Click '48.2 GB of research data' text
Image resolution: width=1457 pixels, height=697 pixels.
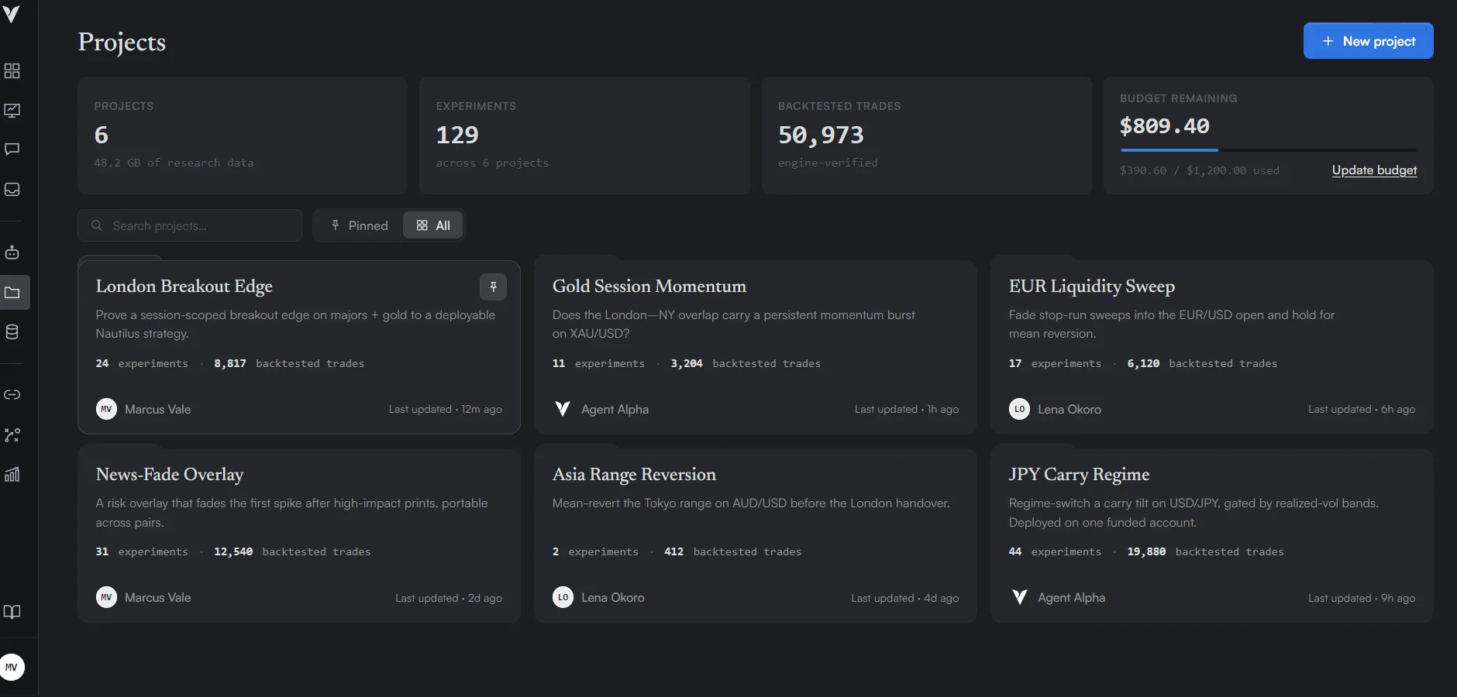(174, 163)
